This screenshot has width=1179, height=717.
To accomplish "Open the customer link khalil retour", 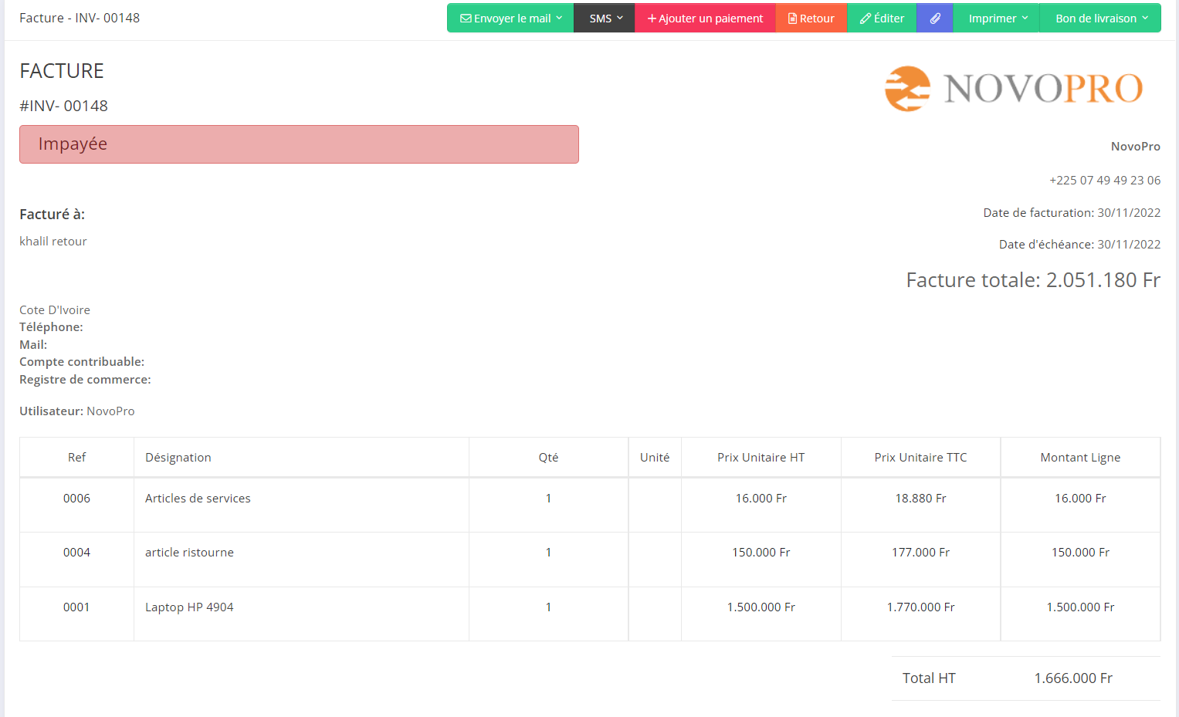I will tap(53, 242).
